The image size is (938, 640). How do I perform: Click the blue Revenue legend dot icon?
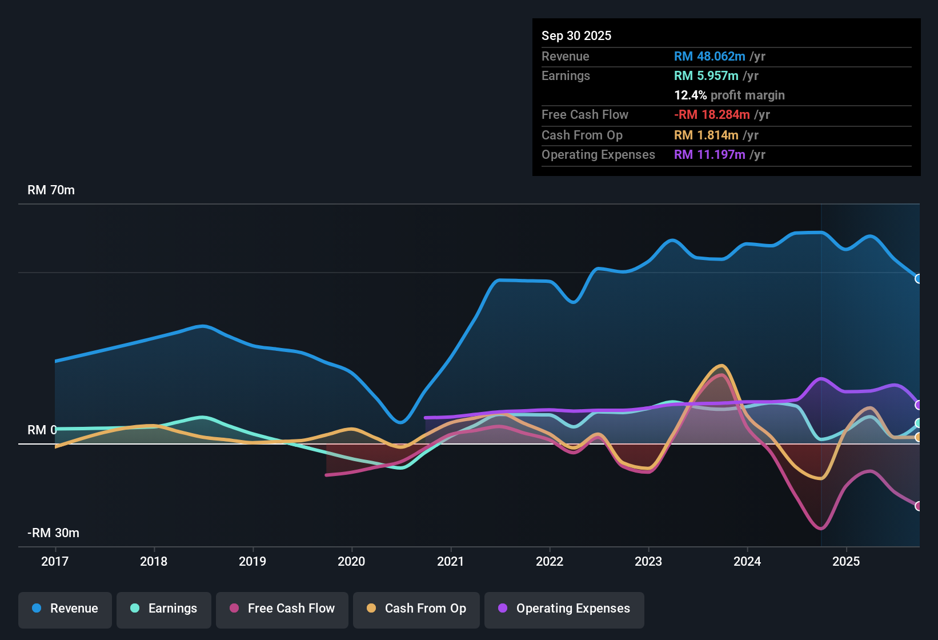[35, 609]
